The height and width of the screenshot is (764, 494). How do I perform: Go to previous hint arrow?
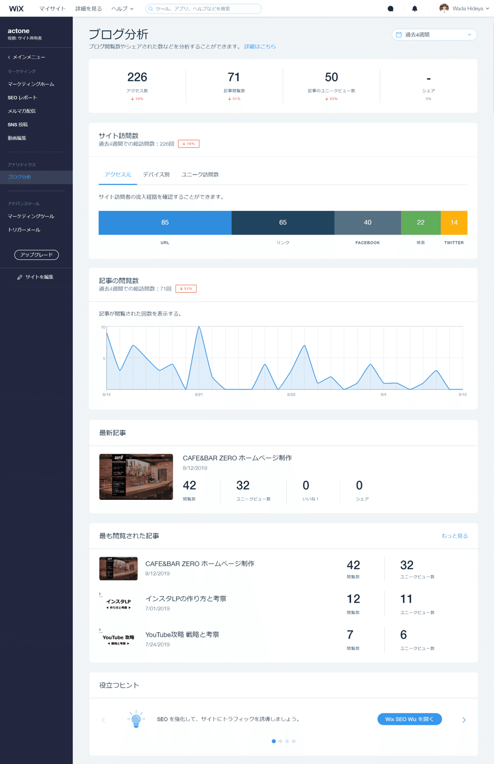click(103, 720)
